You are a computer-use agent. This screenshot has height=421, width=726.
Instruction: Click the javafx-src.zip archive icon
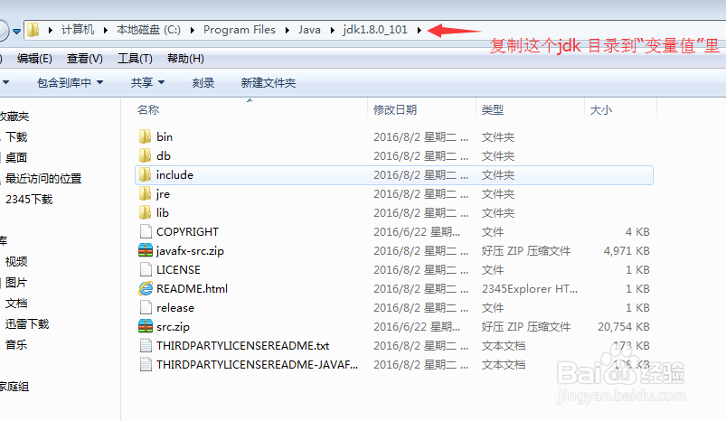[146, 250]
